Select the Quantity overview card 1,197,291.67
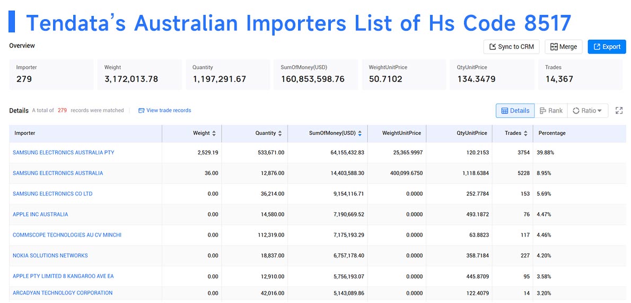The width and height of the screenshot is (631, 303). point(228,74)
